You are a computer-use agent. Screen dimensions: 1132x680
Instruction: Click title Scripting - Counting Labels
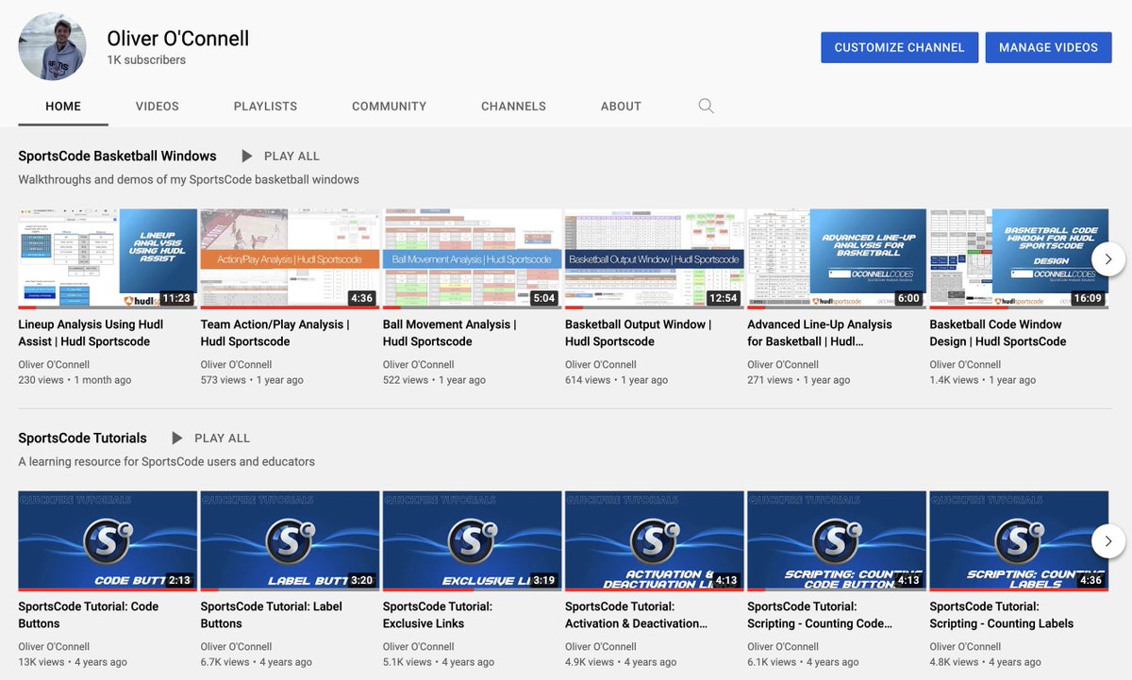[1002, 615]
